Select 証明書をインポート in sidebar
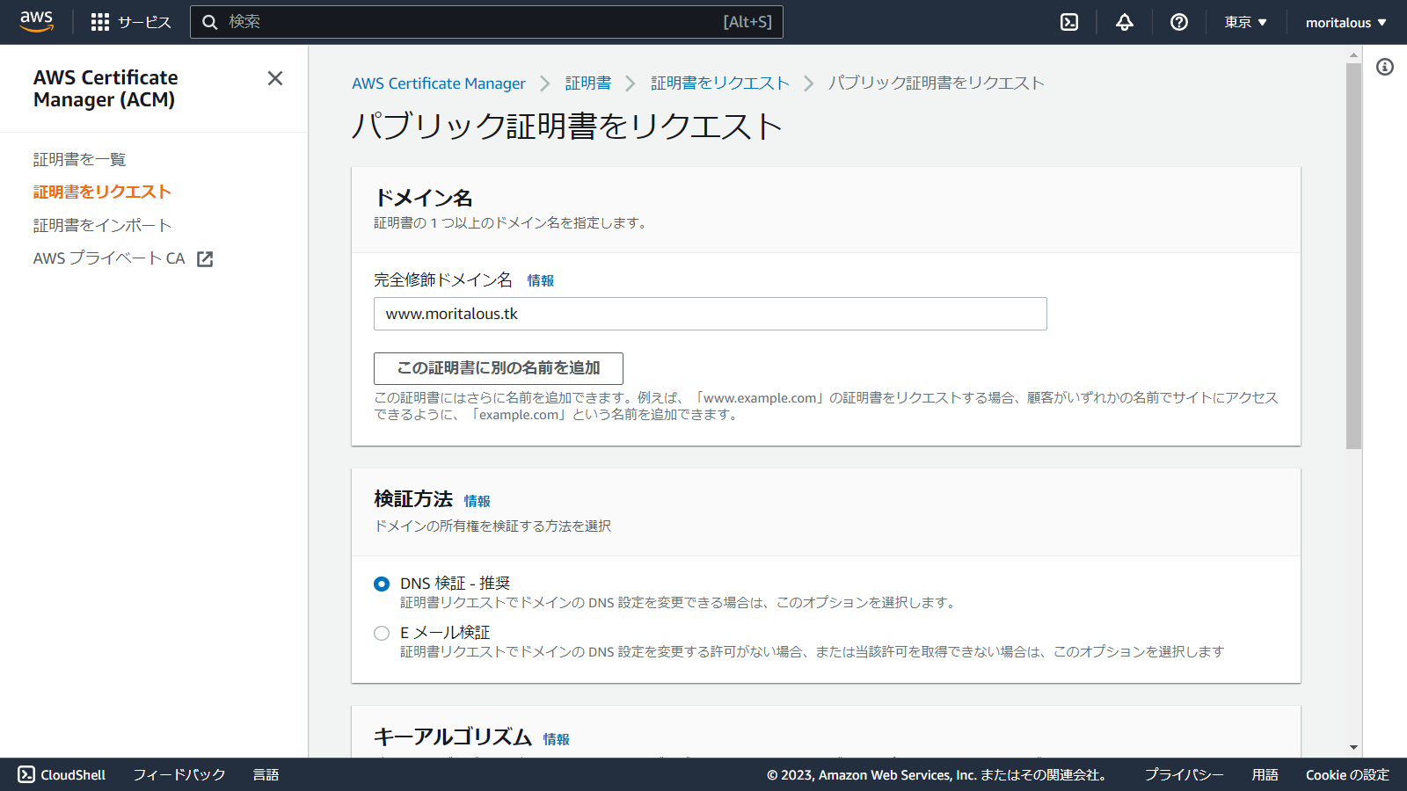Screen dimensions: 1407x791 [102, 225]
